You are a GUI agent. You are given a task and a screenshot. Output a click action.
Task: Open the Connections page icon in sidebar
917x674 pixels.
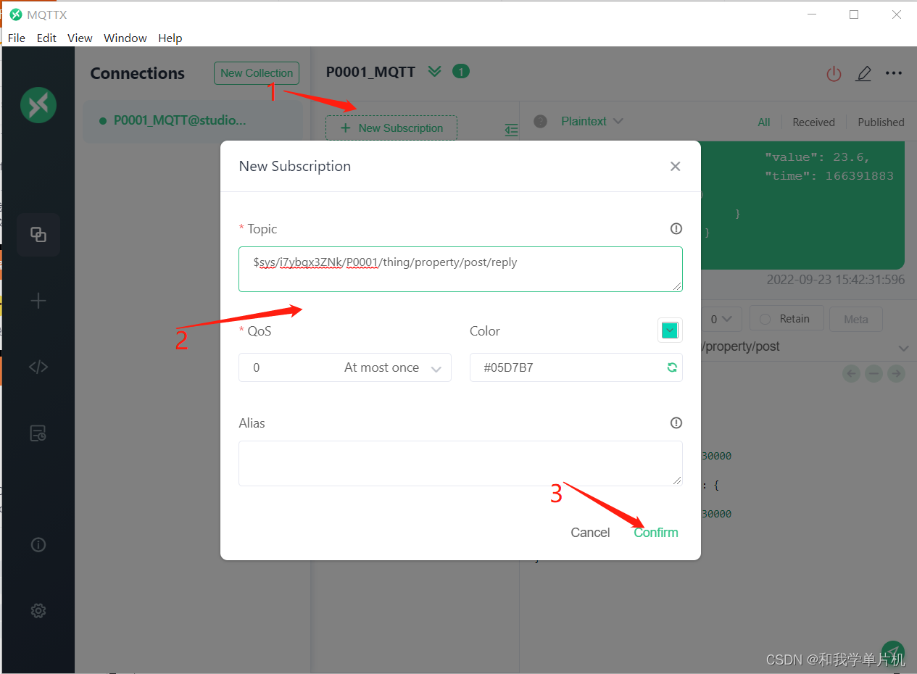[38, 235]
